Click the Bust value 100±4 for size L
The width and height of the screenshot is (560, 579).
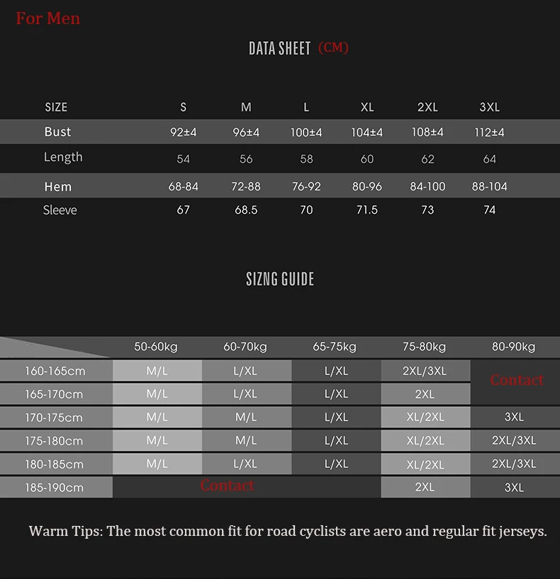point(306,132)
